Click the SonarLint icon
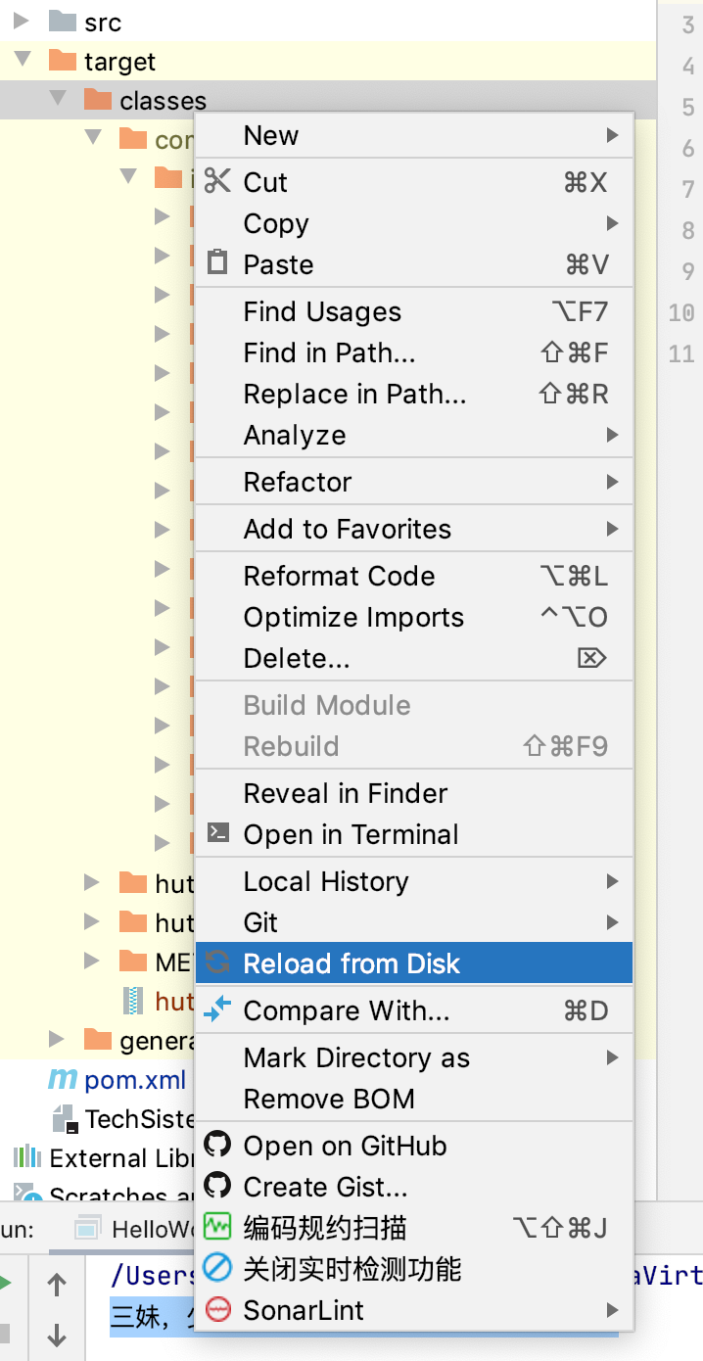This screenshot has height=1361, width=703. 217,1309
